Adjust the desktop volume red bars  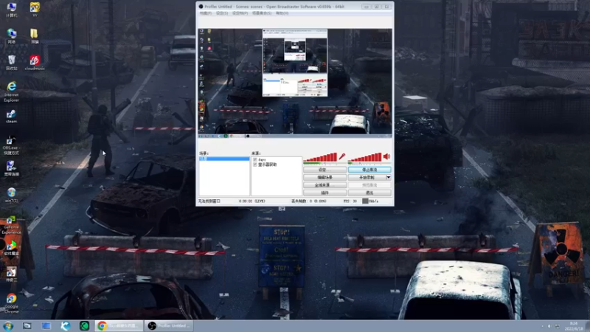click(365, 157)
